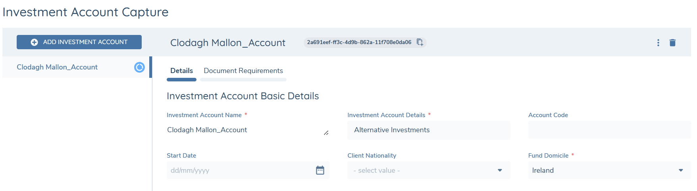The image size is (697, 191).
Task: Click the Add Investment Account button
Action: click(x=79, y=42)
